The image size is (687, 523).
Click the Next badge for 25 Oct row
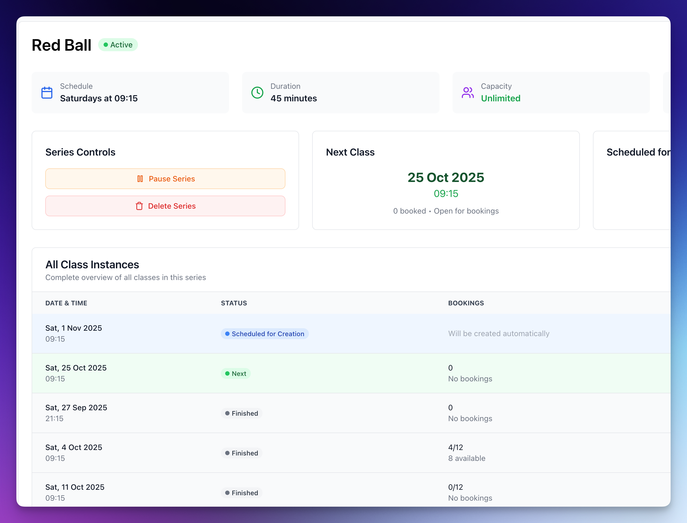pyautogui.click(x=236, y=373)
